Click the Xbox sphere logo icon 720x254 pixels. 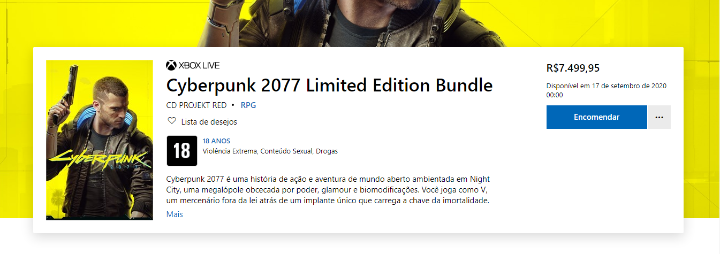tap(171, 66)
